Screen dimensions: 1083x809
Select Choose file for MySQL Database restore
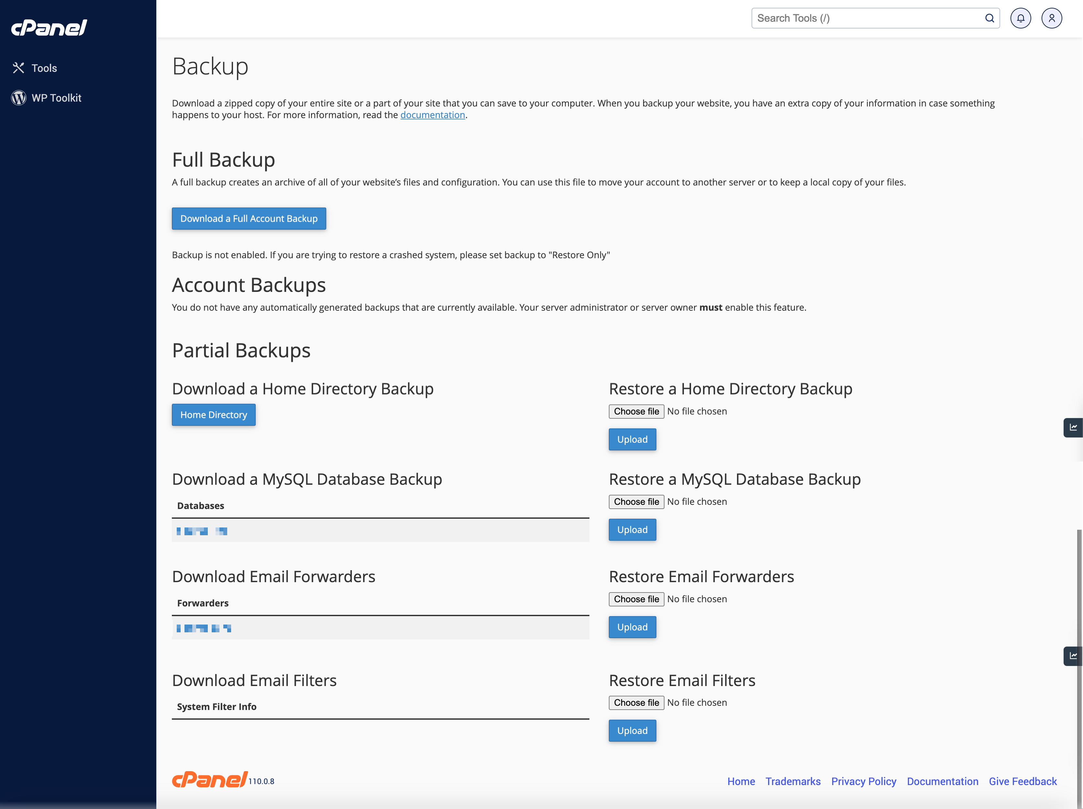coord(636,501)
